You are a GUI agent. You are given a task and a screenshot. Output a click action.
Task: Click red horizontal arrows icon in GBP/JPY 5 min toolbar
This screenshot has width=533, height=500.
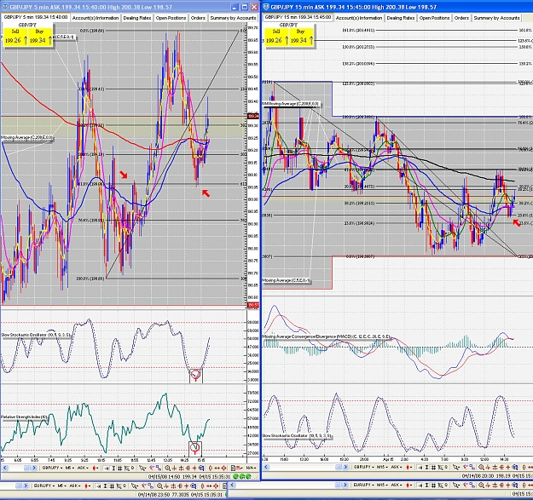click(x=217, y=468)
